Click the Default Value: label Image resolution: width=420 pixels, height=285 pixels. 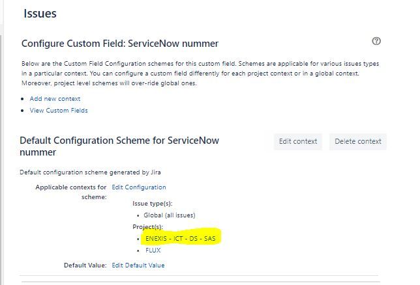(x=85, y=265)
